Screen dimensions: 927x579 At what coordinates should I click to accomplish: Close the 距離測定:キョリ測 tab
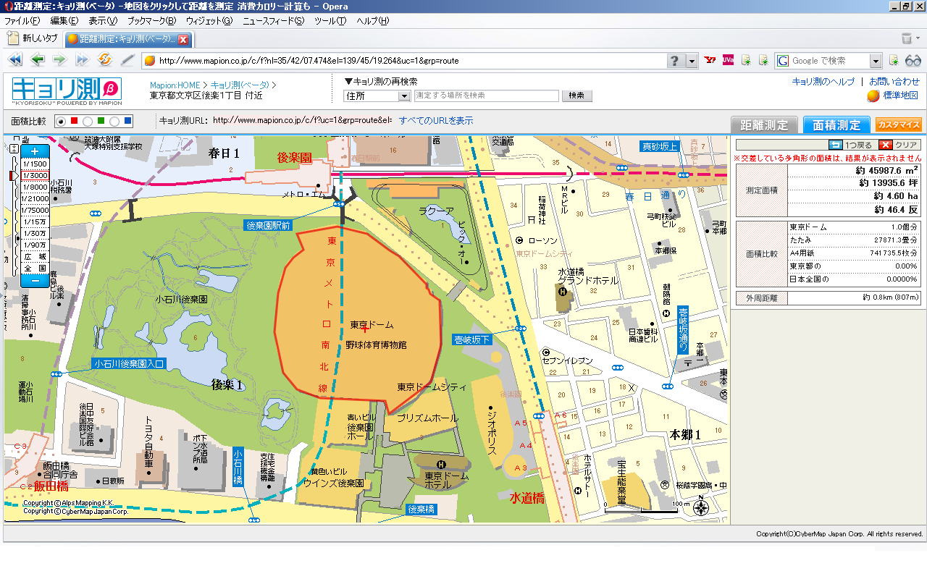pyautogui.click(x=183, y=39)
